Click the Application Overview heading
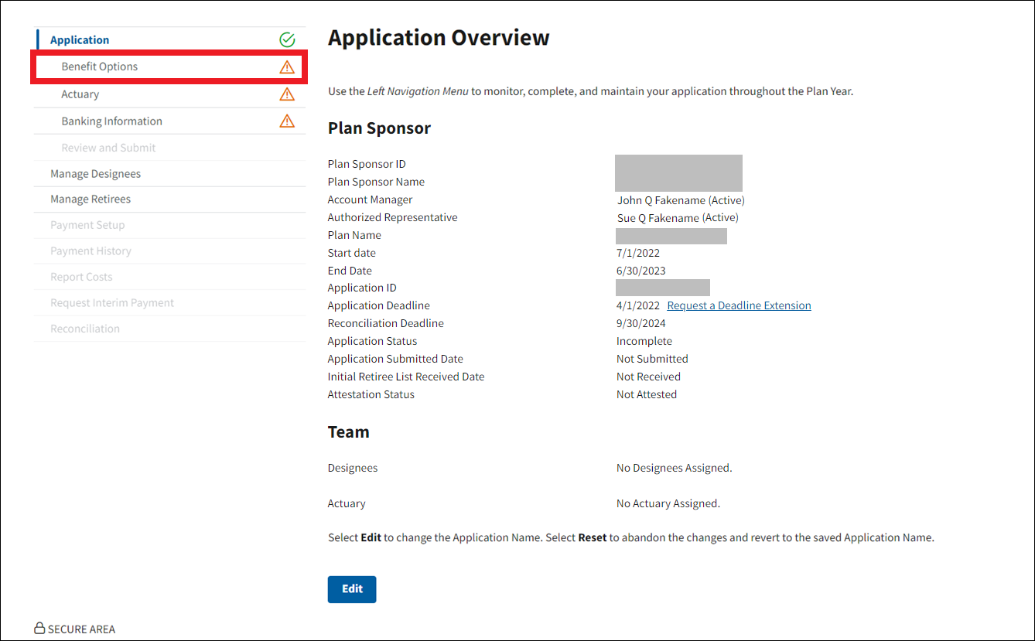The image size is (1035, 641). [439, 38]
